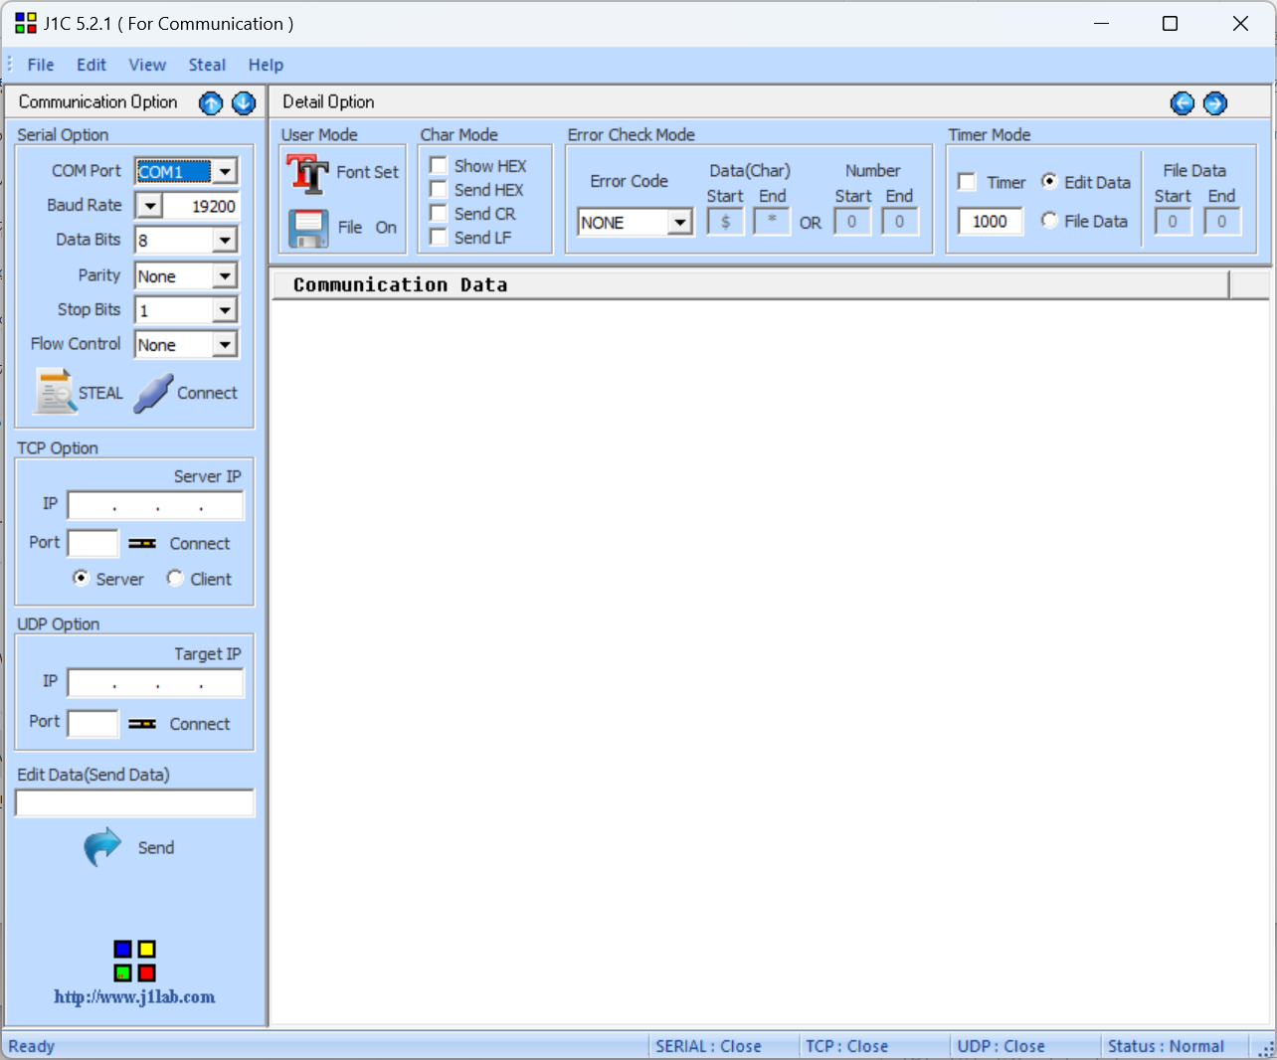
Task: Click the TCP Connect link icon
Action: pyautogui.click(x=142, y=544)
